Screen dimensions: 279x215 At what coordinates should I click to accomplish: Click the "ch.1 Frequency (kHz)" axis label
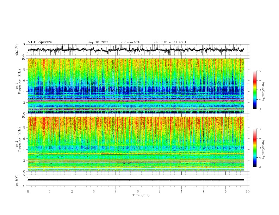pos(18,82)
